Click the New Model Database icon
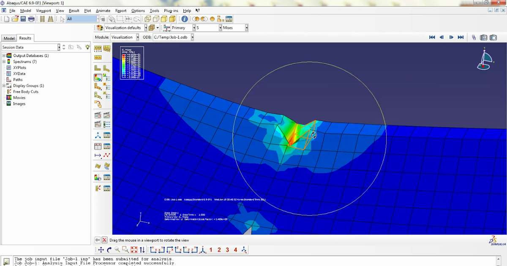 (6, 19)
